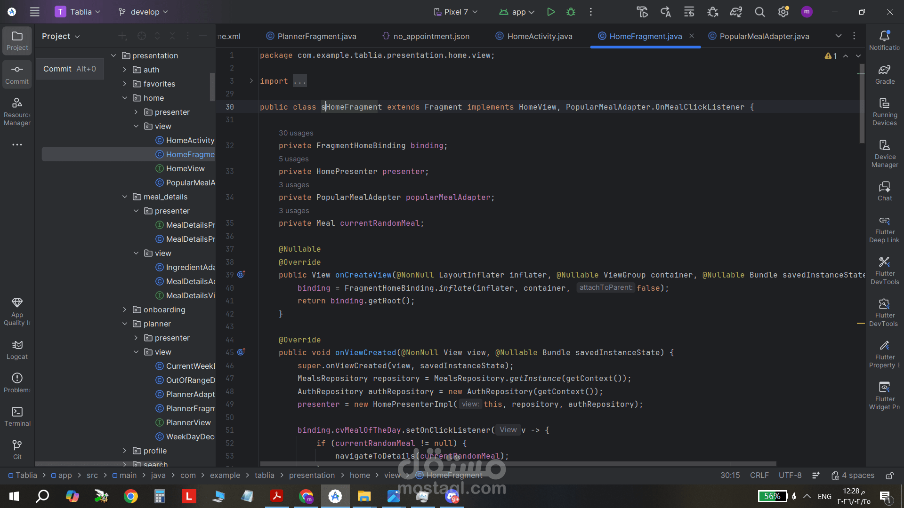Collapse the meal_details folder

125,197
